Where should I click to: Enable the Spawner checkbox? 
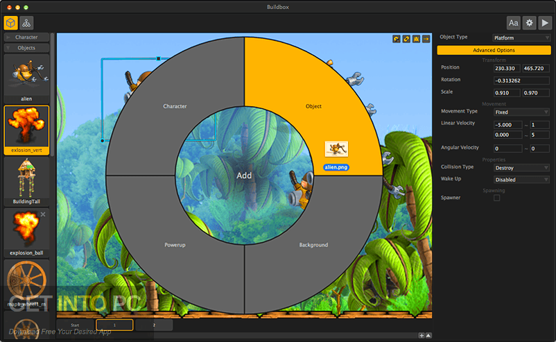[497, 198]
